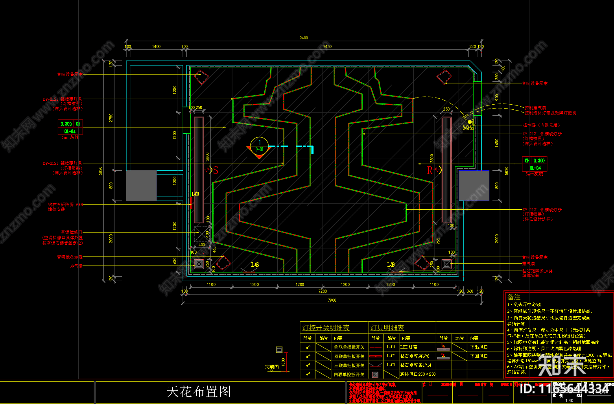Viewport: 614px width, 404px height.
Task: Select the 7200 bottom dimension text
Action: pos(323,291)
